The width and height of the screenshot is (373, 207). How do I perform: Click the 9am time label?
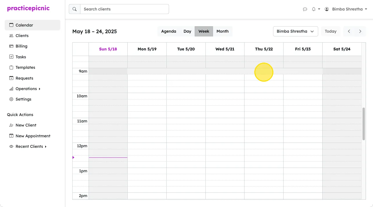[83, 71]
